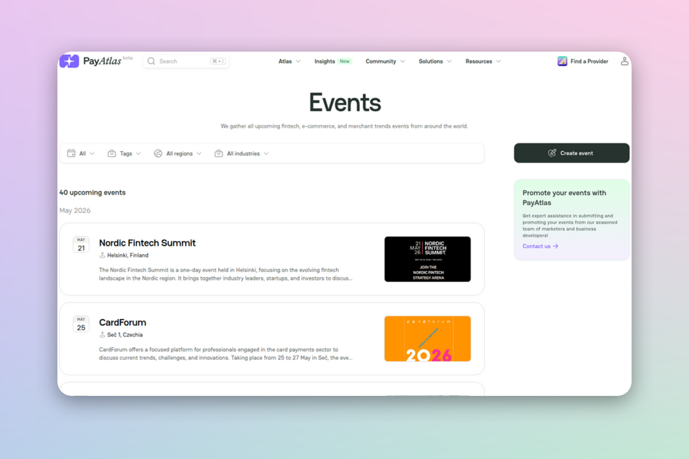The width and height of the screenshot is (689, 459).
Task: Click the PayAtlas wordmark
Action: tap(102, 61)
